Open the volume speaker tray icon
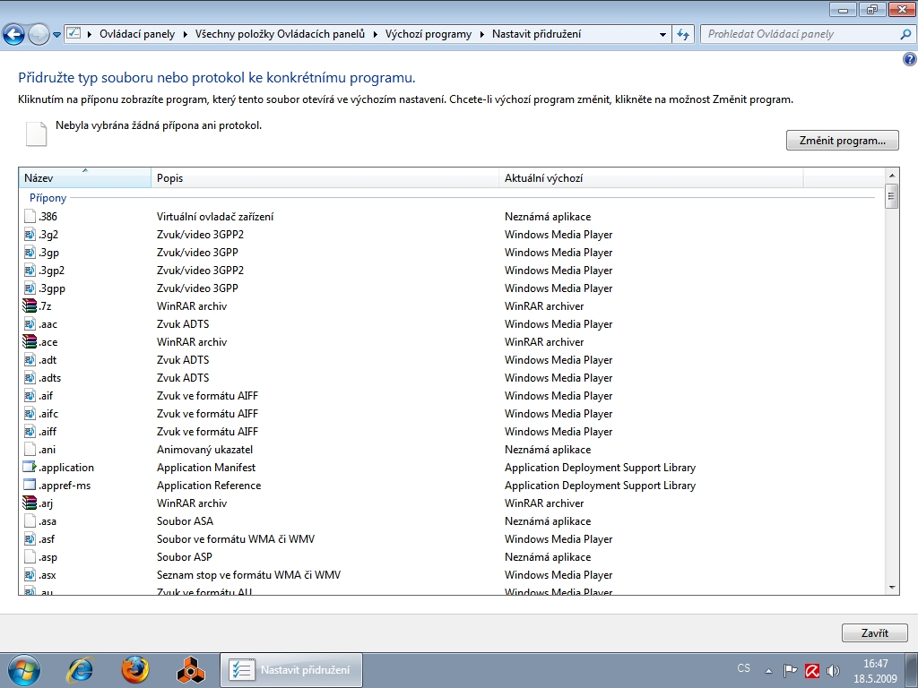The height and width of the screenshot is (688, 918). [833, 670]
